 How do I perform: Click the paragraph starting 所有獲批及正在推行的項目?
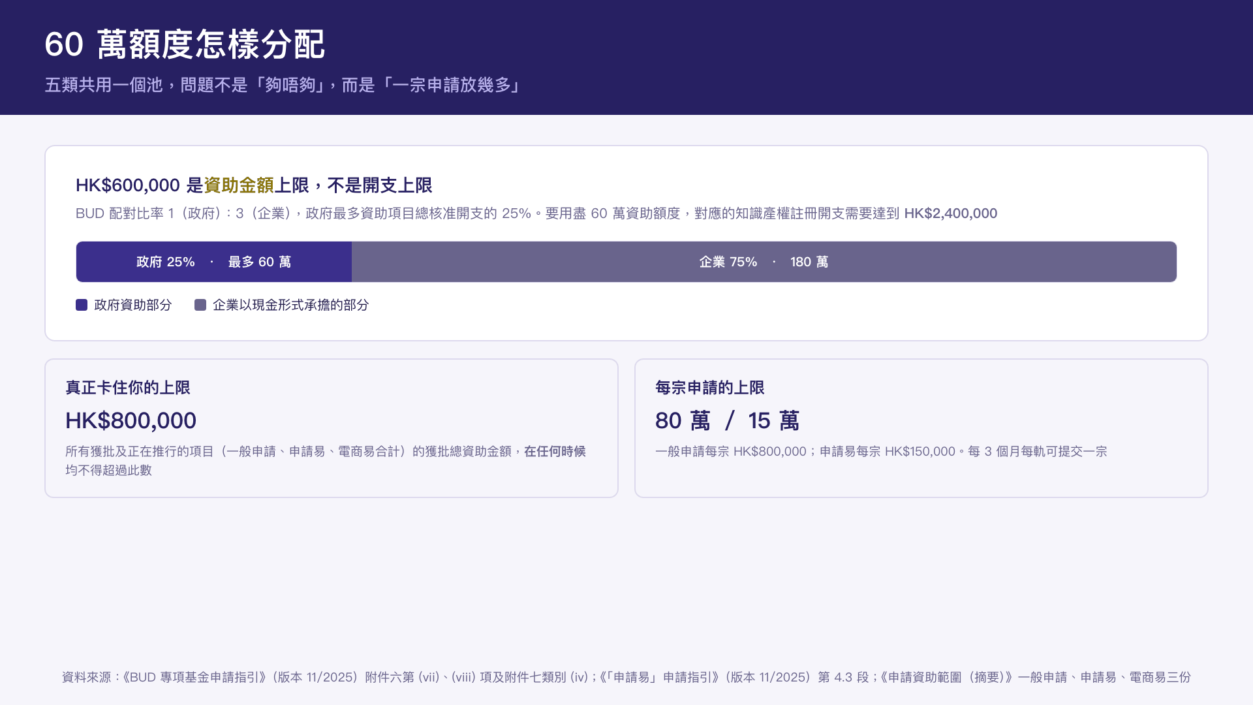tap(326, 461)
